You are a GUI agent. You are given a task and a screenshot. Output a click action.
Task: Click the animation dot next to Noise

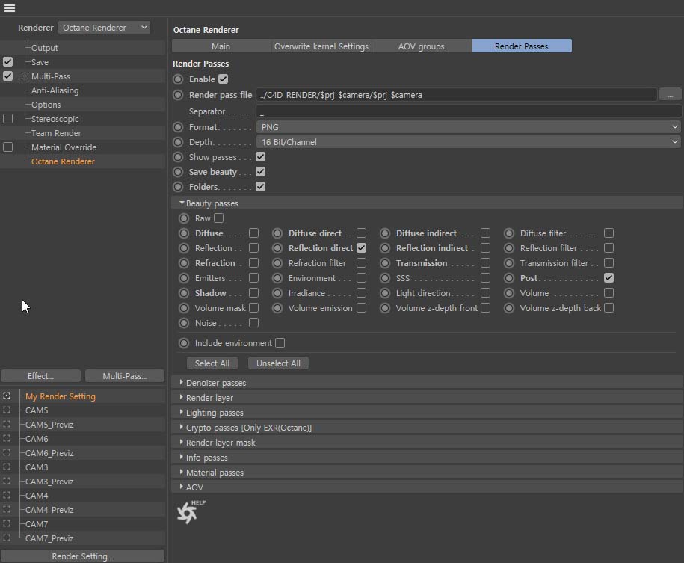[184, 323]
